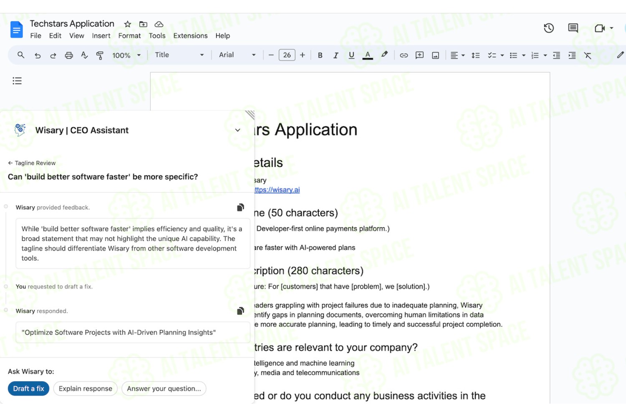Insert a bulleted list
The height and width of the screenshot is (417, 626).
pyautogui.click(x=514, y=55)
